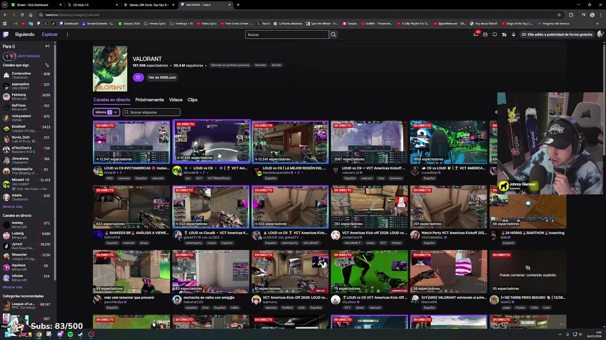
Task: Click the Acción category tag
Action: coord(276,65)
